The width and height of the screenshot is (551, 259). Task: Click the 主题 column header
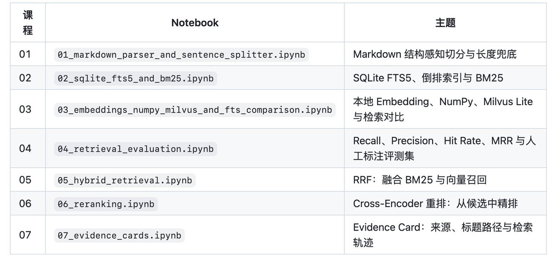pyautogui.click(x=445, y=23)
